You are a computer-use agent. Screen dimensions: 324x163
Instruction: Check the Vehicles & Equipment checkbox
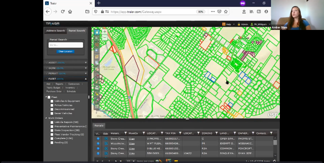point(52,101)
